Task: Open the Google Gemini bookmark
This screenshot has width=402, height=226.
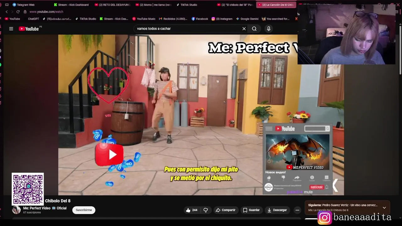Action: [x=247, y=19]
